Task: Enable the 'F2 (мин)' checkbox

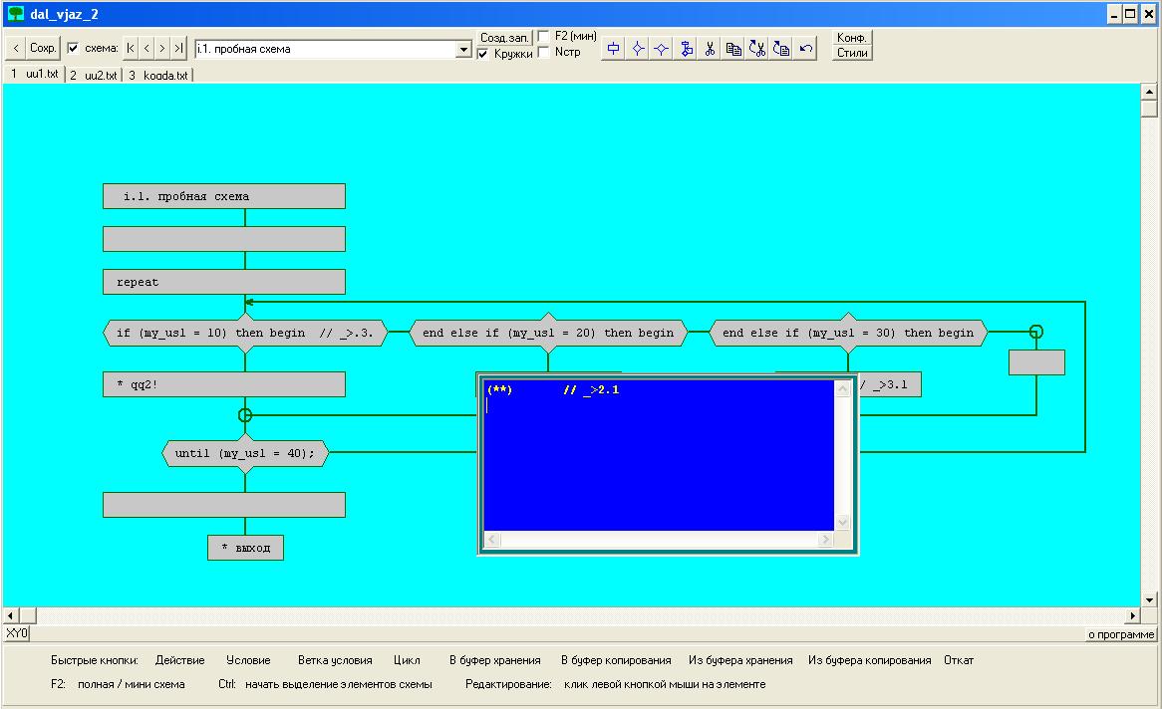Action: [x=543, y=36]
